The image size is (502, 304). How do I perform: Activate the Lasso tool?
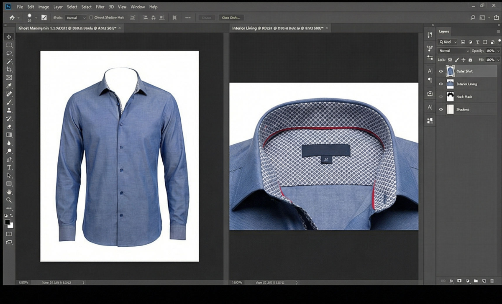coord(9,53)
